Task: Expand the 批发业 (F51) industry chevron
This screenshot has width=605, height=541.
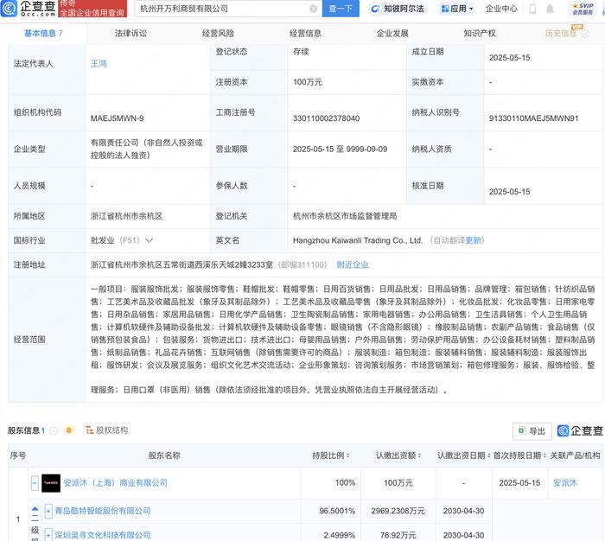Action: click(149, 240)
